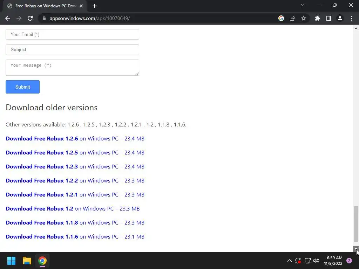
Task: Click the scrollbar down arrow
Action: click(x=356, y=249)
